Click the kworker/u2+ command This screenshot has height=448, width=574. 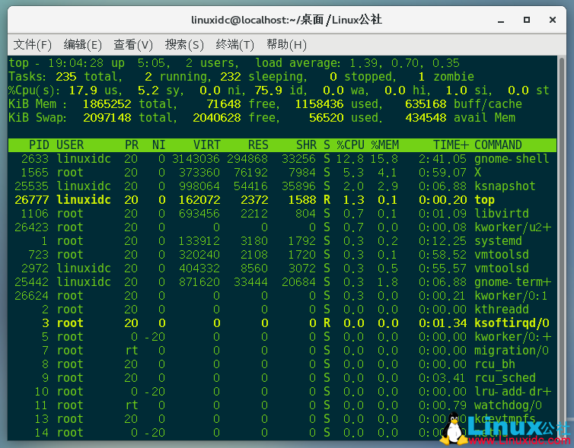[x=512, y=227]
